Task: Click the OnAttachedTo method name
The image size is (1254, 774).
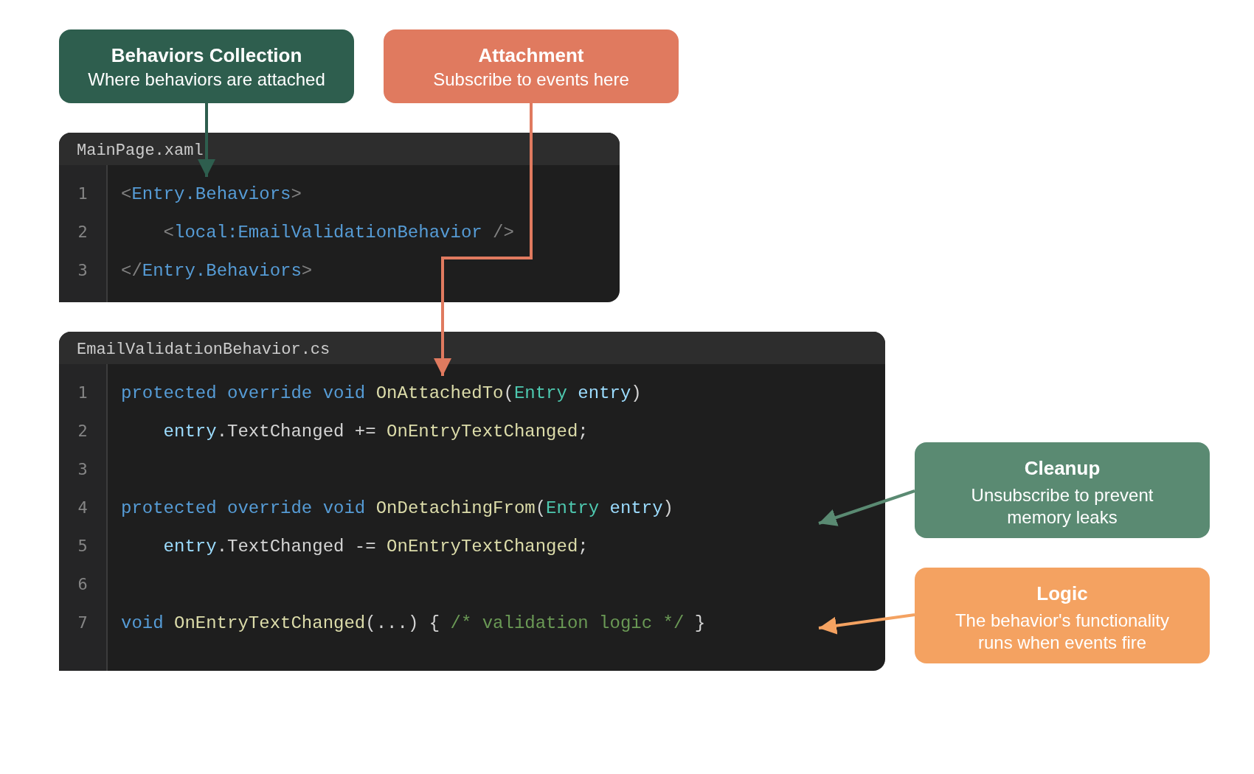Action: (x=440, y=393)
